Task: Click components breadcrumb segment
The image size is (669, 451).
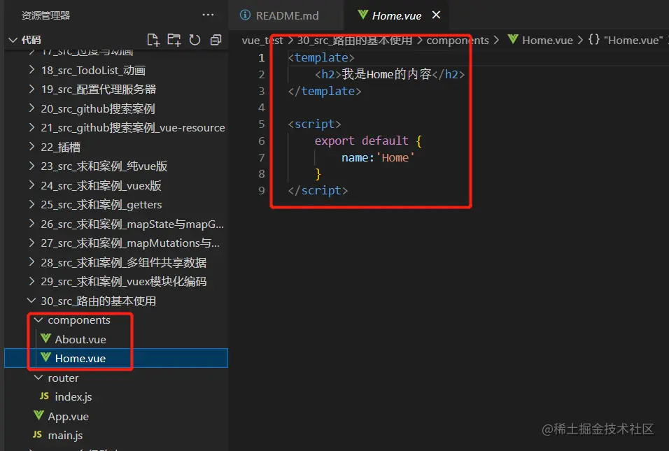Action: click(458, 41)
